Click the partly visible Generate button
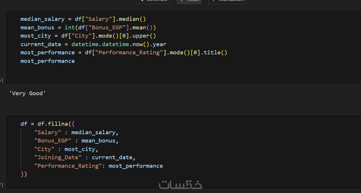This screenshot has height=193, width=361. coord(153,1)
